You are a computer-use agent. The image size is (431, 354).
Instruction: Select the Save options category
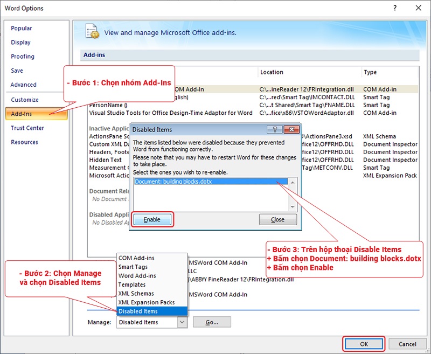click(x=17, y=71)
